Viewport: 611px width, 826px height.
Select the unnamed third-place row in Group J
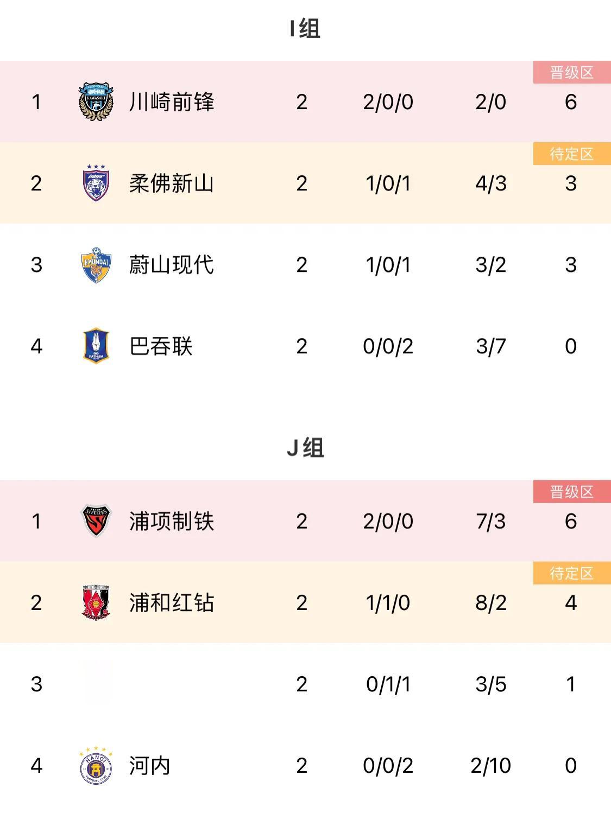[x=305, y=684]
